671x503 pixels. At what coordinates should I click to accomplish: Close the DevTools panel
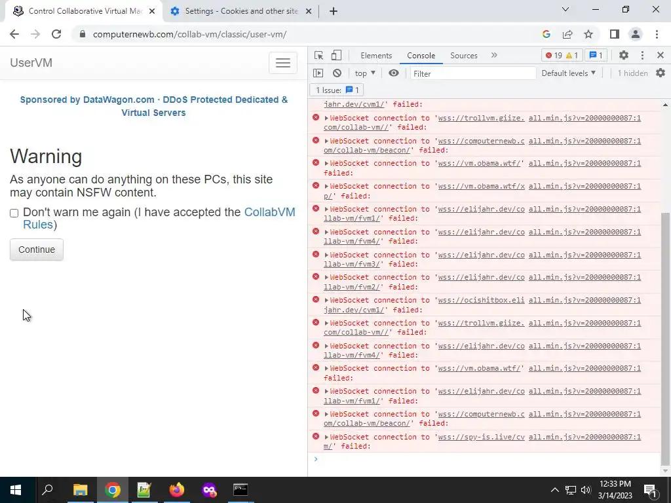(x=661, y=55)
